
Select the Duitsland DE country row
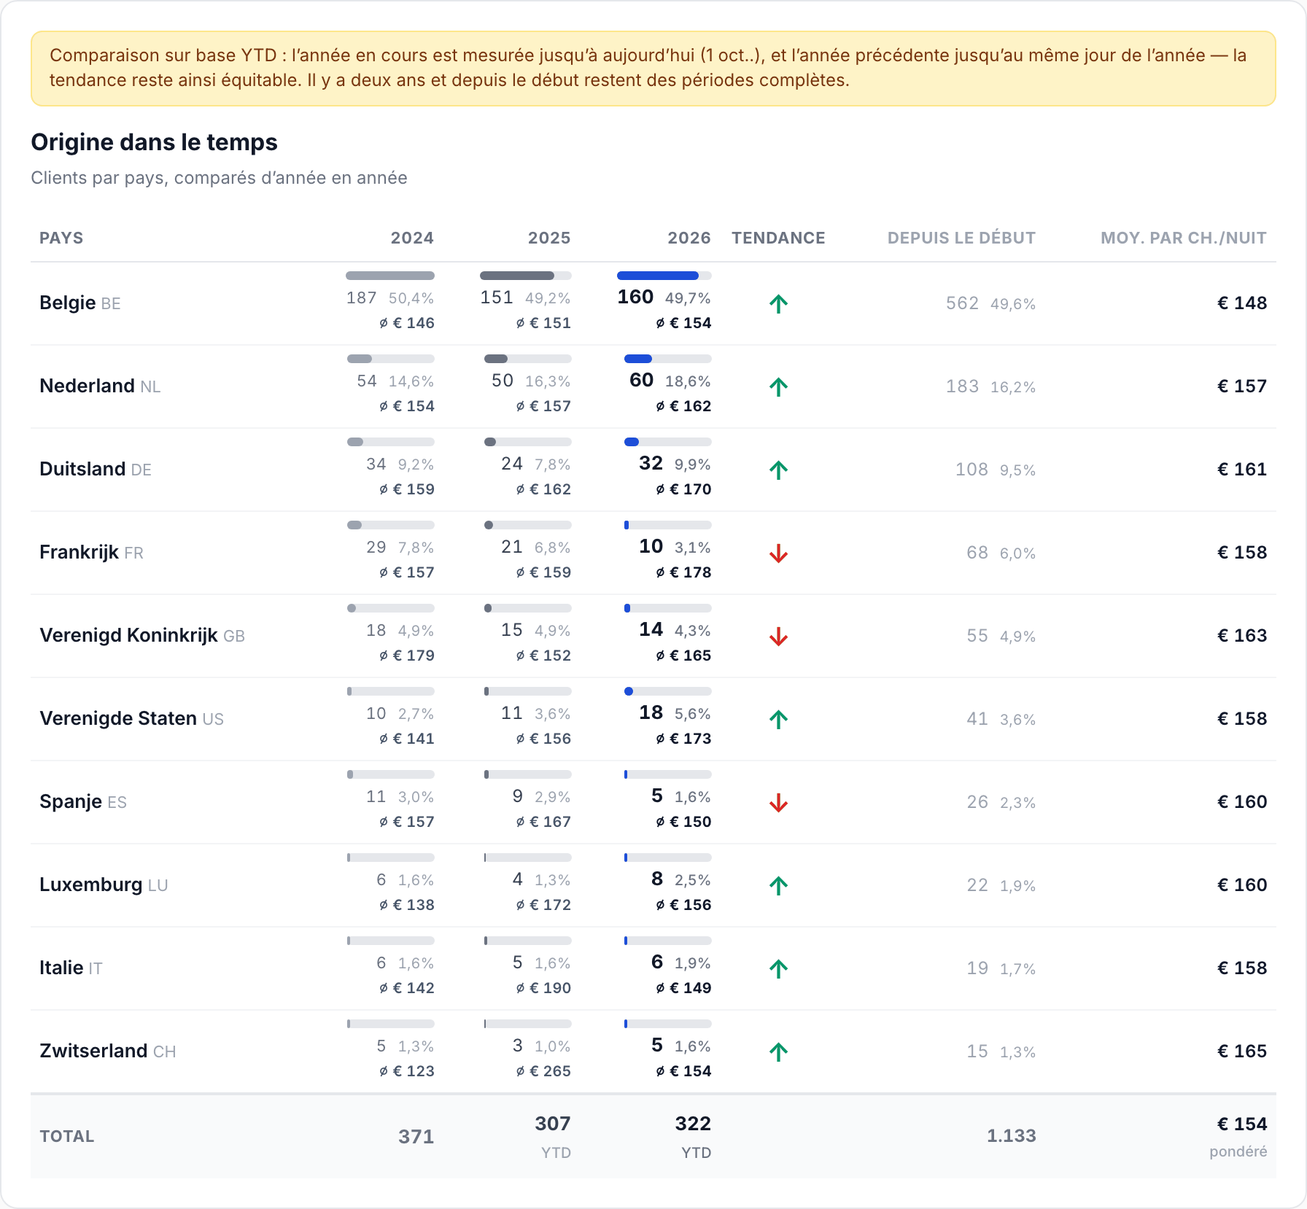(x=653, y=470)
